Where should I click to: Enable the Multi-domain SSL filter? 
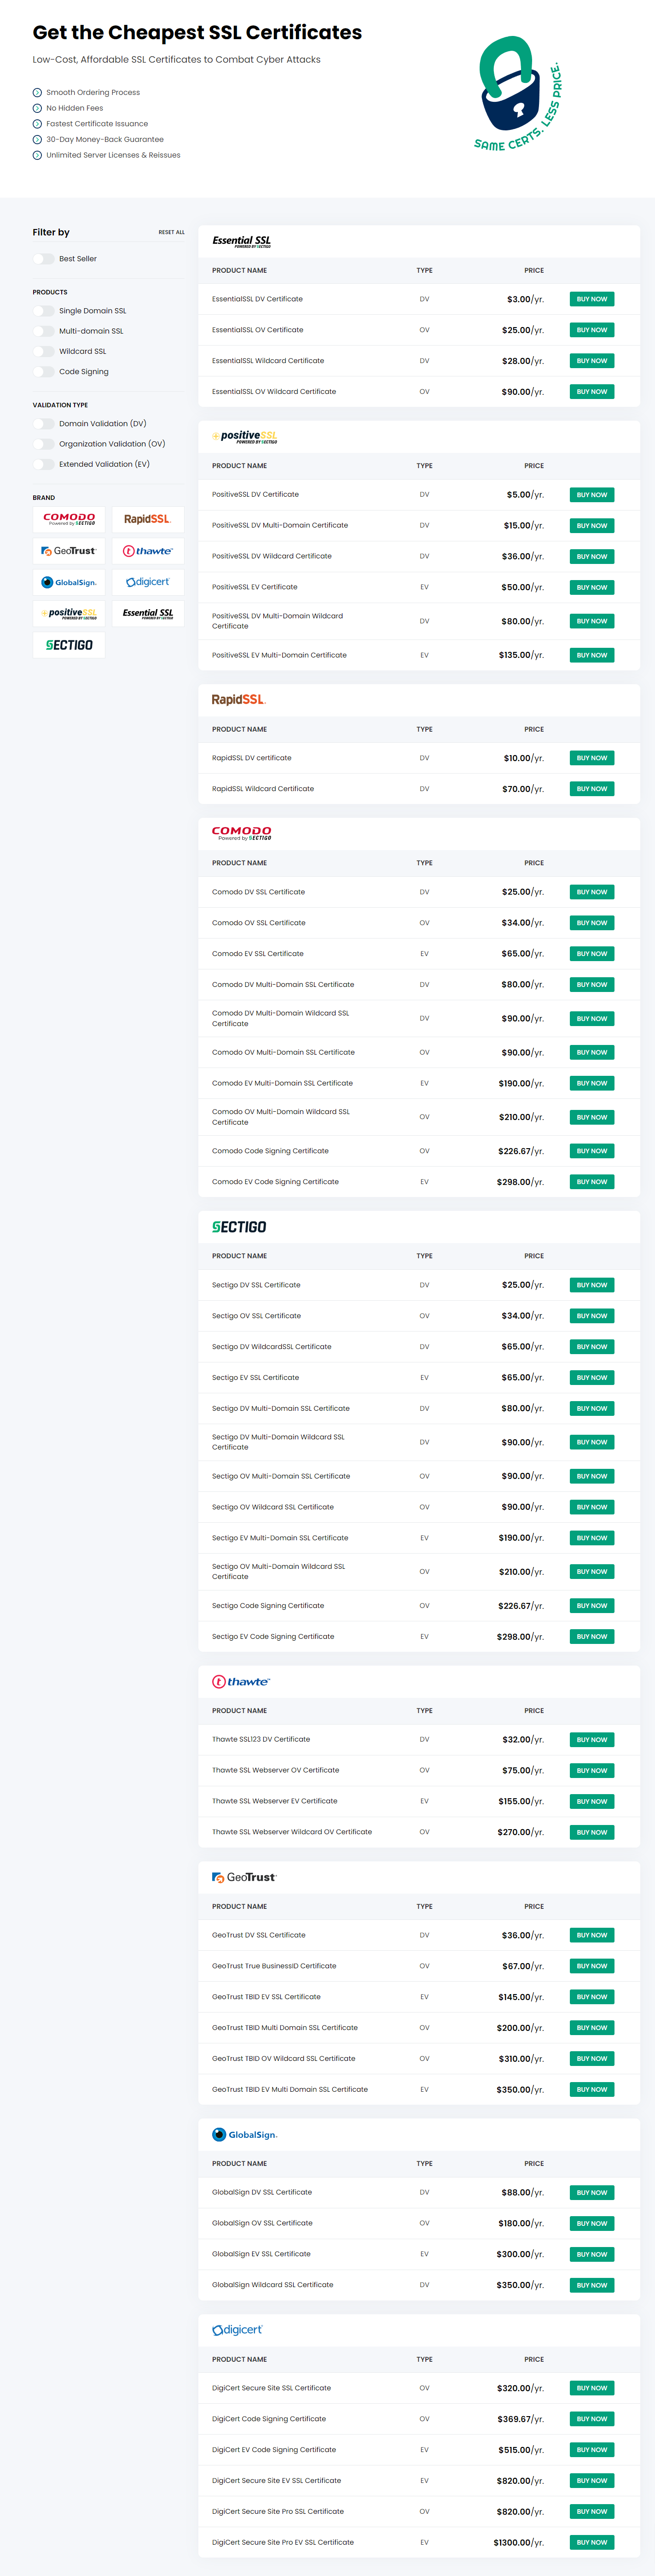click(x=44, y=331)
